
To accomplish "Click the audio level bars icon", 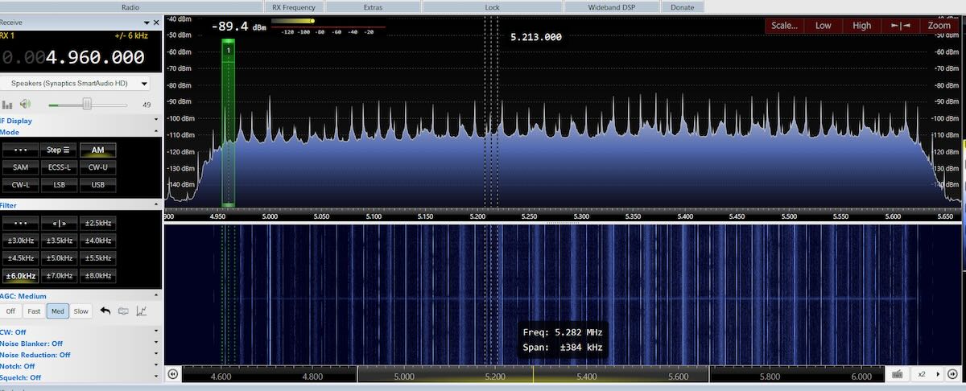I will point(8,105).
